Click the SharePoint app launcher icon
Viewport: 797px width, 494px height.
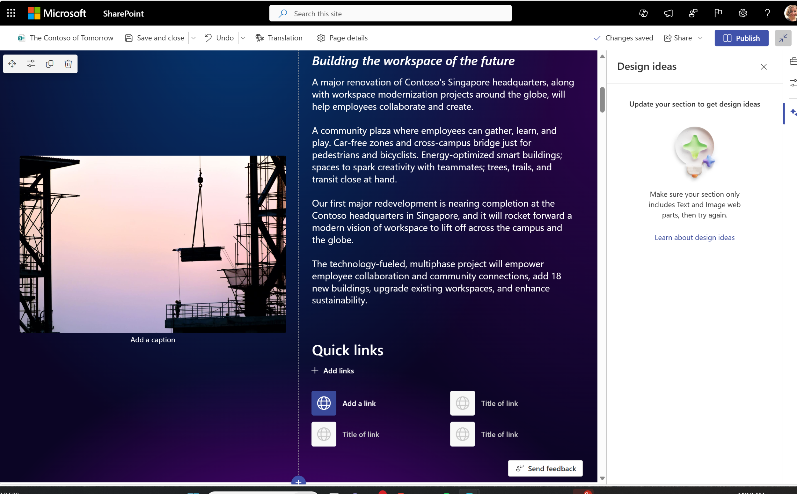coord(11,12)
